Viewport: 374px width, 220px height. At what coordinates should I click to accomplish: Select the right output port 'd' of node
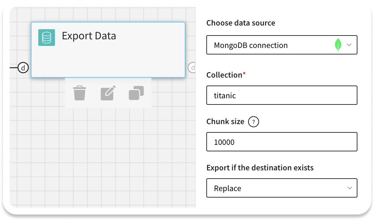click(x=192, y=68)
